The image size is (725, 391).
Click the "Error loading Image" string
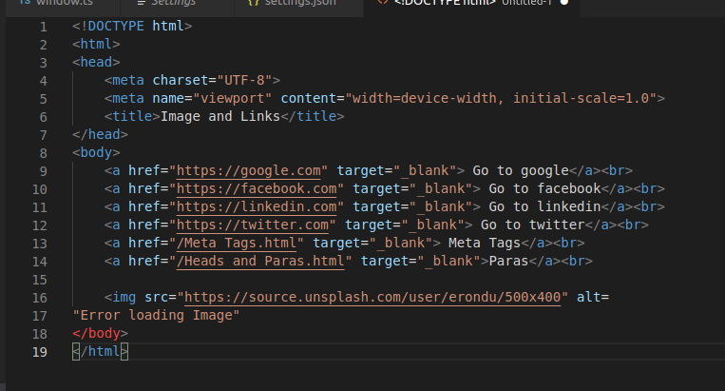[156, 315]
